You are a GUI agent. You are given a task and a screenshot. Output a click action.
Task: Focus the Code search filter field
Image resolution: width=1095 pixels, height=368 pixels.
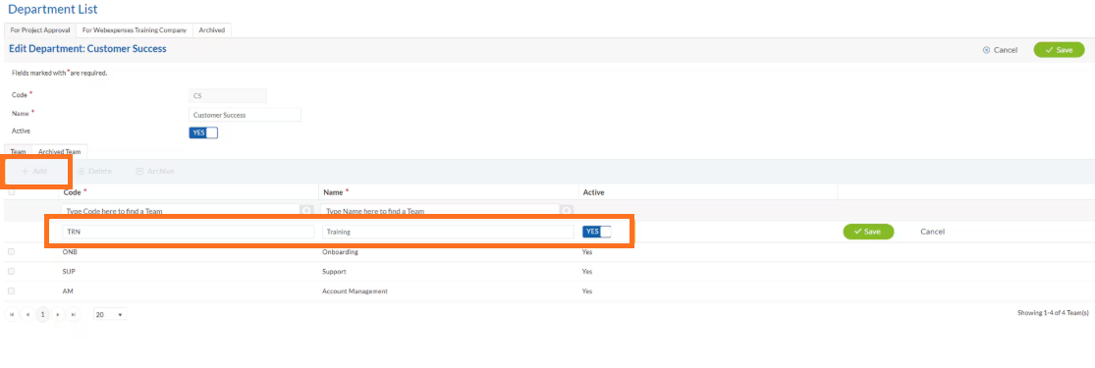click(181, 211)
